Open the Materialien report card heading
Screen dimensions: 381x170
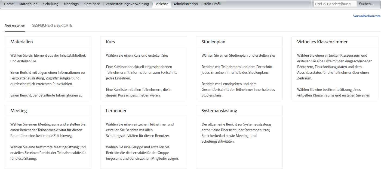22,42
